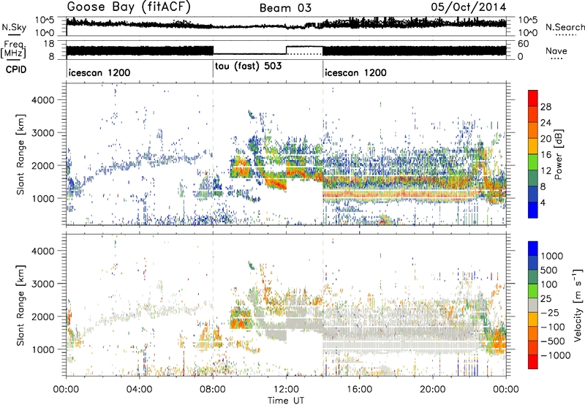Click the 'N.Search' legend label
This screenshot has height=405, width=585.
565,27
